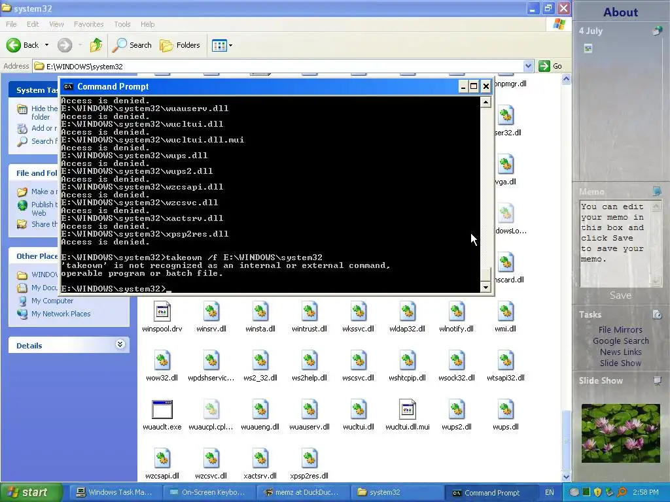Click the Slide Show panel header icon

pos(657,380)
